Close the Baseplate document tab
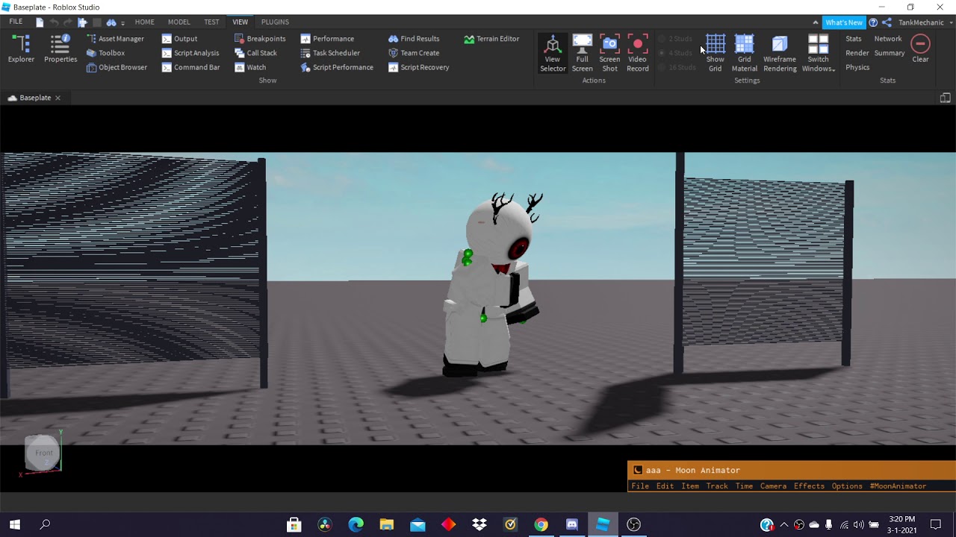This screenshot has width=956, height=537. [x=58, y=98]
